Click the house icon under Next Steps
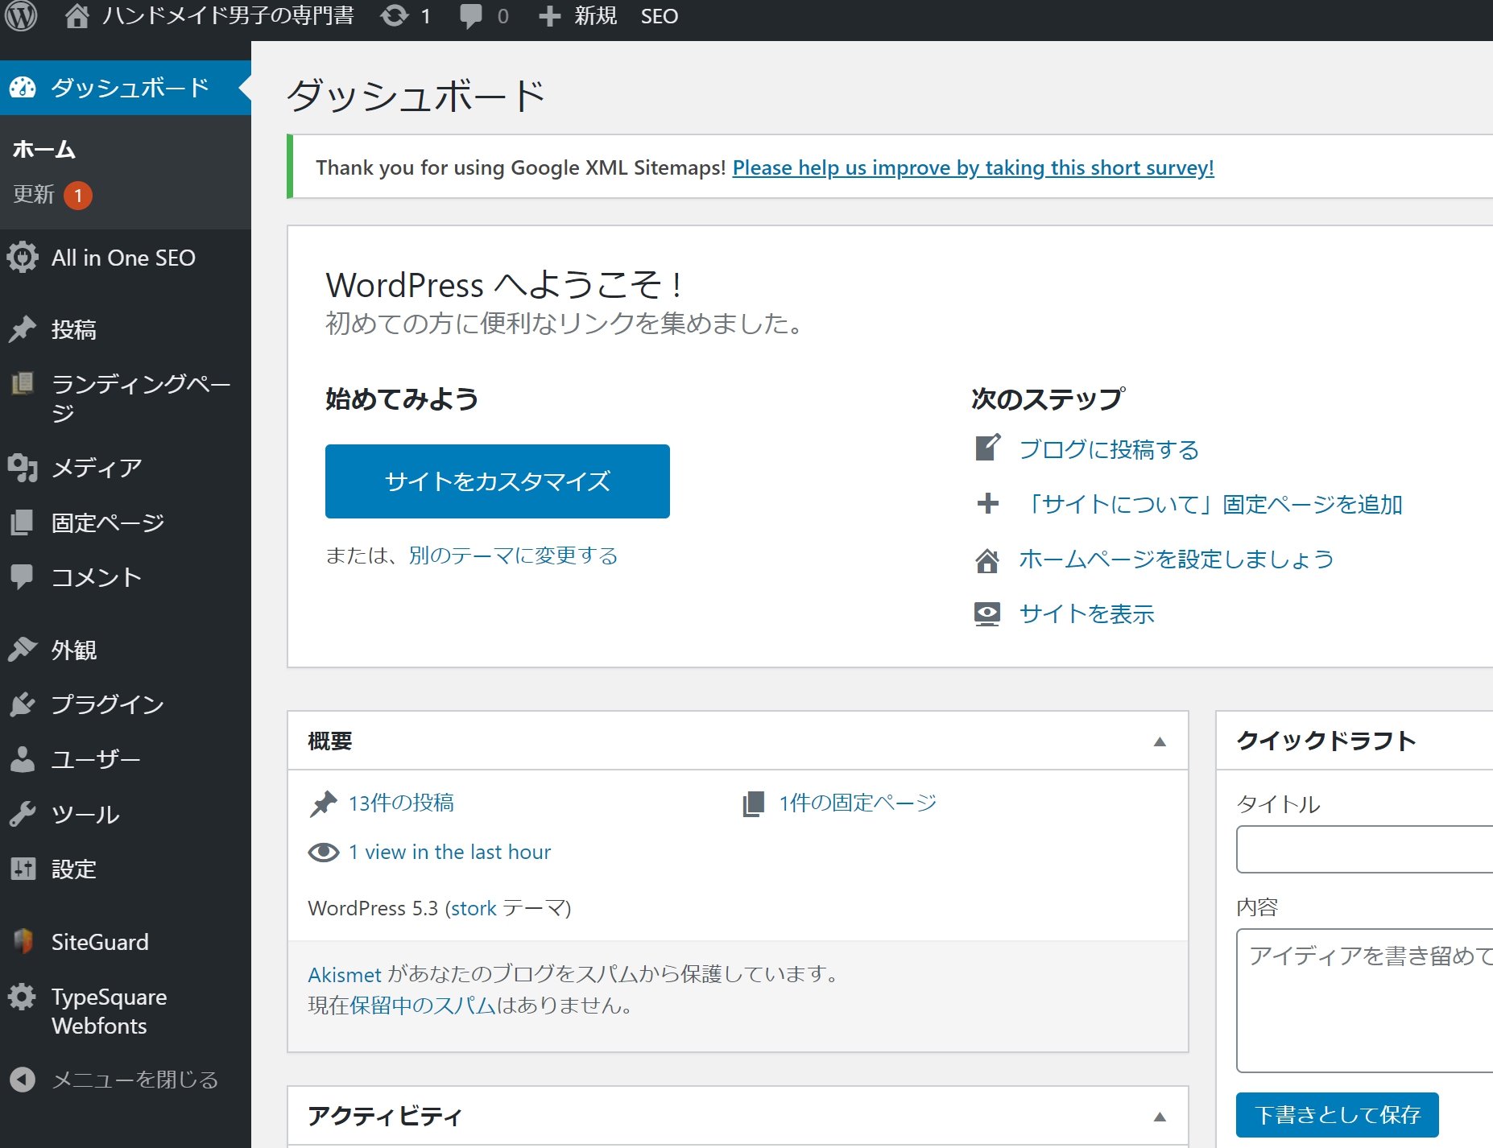1493x1148 pixels. [987, 560]
